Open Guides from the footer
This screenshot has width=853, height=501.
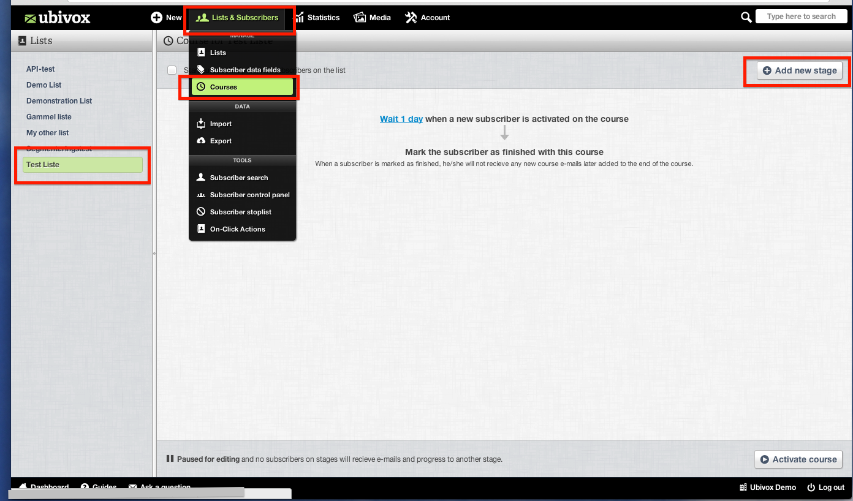(99, 488)
